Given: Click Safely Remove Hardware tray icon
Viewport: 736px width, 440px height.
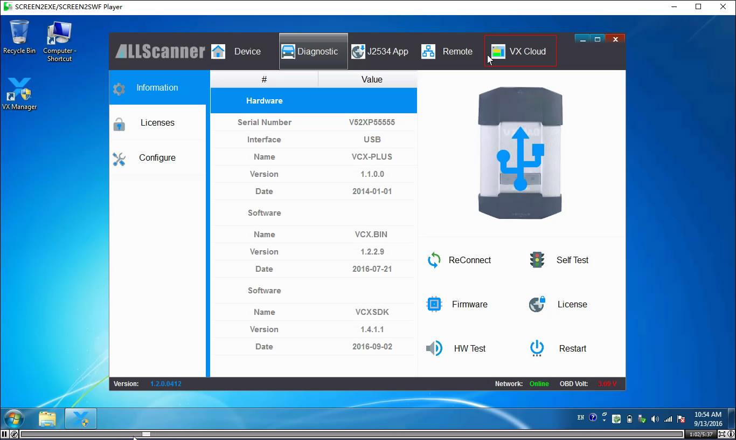Looking at the screenshot, I should [x=642, y=419].
